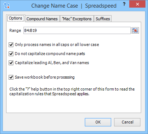Viewport: 148px width, 134px height.
Task: Confirm with the OK button
Action: tap(98, 122)
